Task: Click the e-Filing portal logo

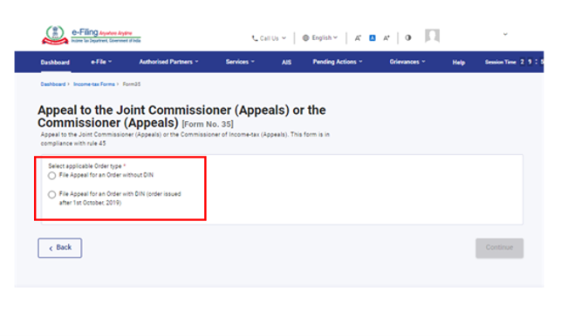Action: 91,36
